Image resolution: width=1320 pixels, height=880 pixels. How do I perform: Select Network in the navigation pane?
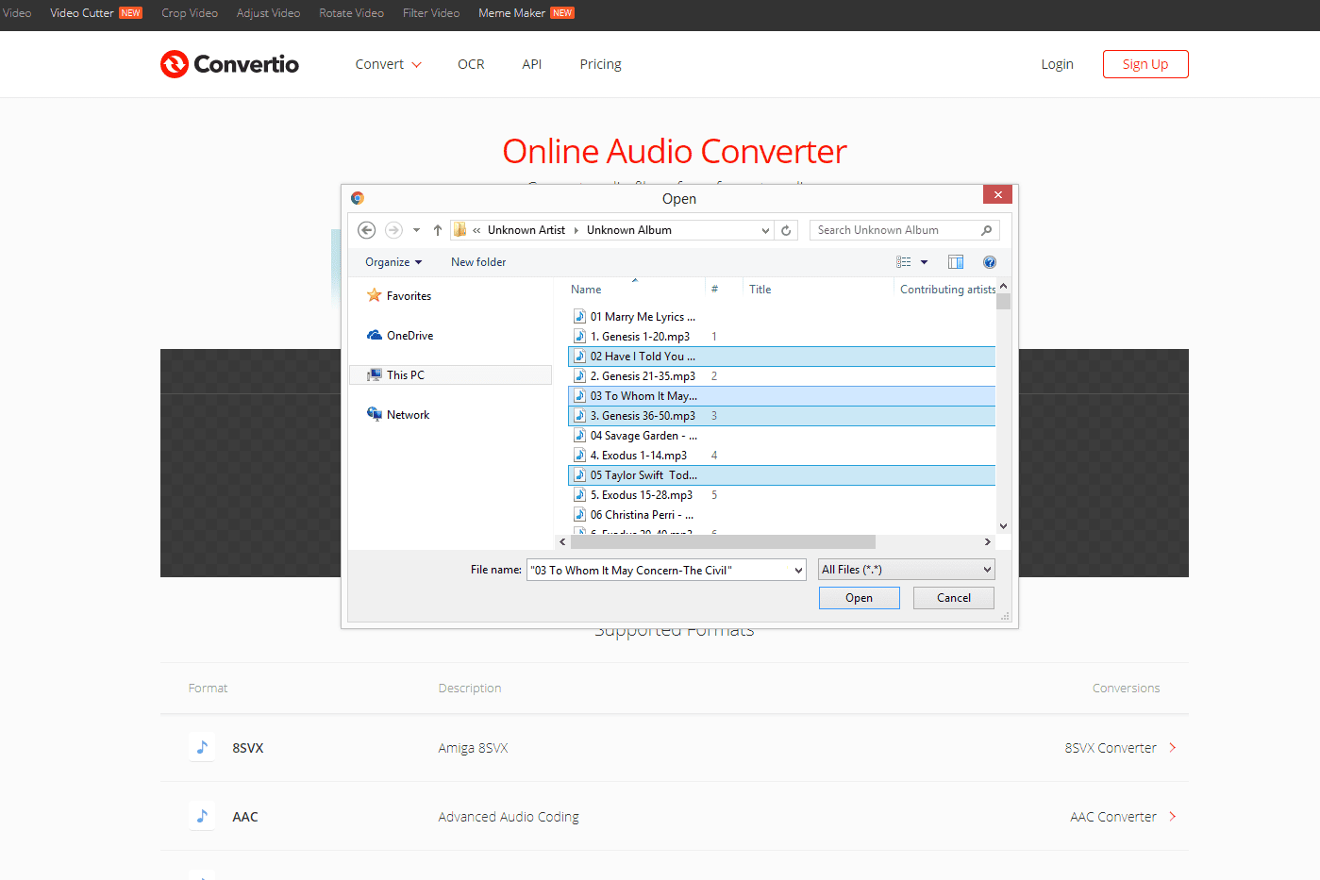[x=398, y=415]
